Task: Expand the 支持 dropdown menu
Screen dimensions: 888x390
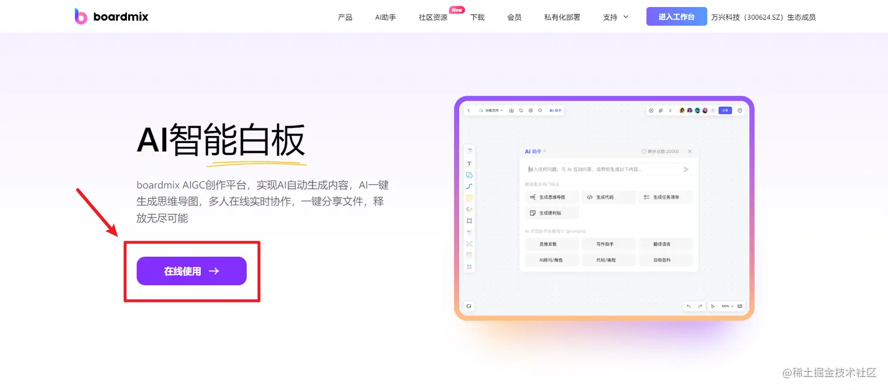Action: coord(615,17)
